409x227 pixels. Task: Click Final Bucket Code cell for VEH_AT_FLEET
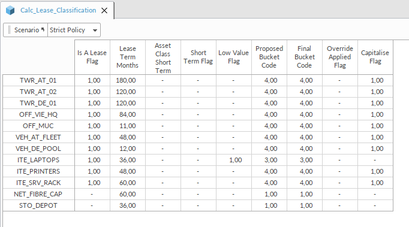pyautogui.click(x=305, y=137)
